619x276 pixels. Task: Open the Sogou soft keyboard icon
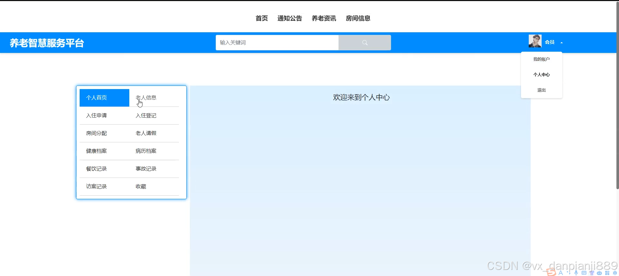[x=584, y=273]
